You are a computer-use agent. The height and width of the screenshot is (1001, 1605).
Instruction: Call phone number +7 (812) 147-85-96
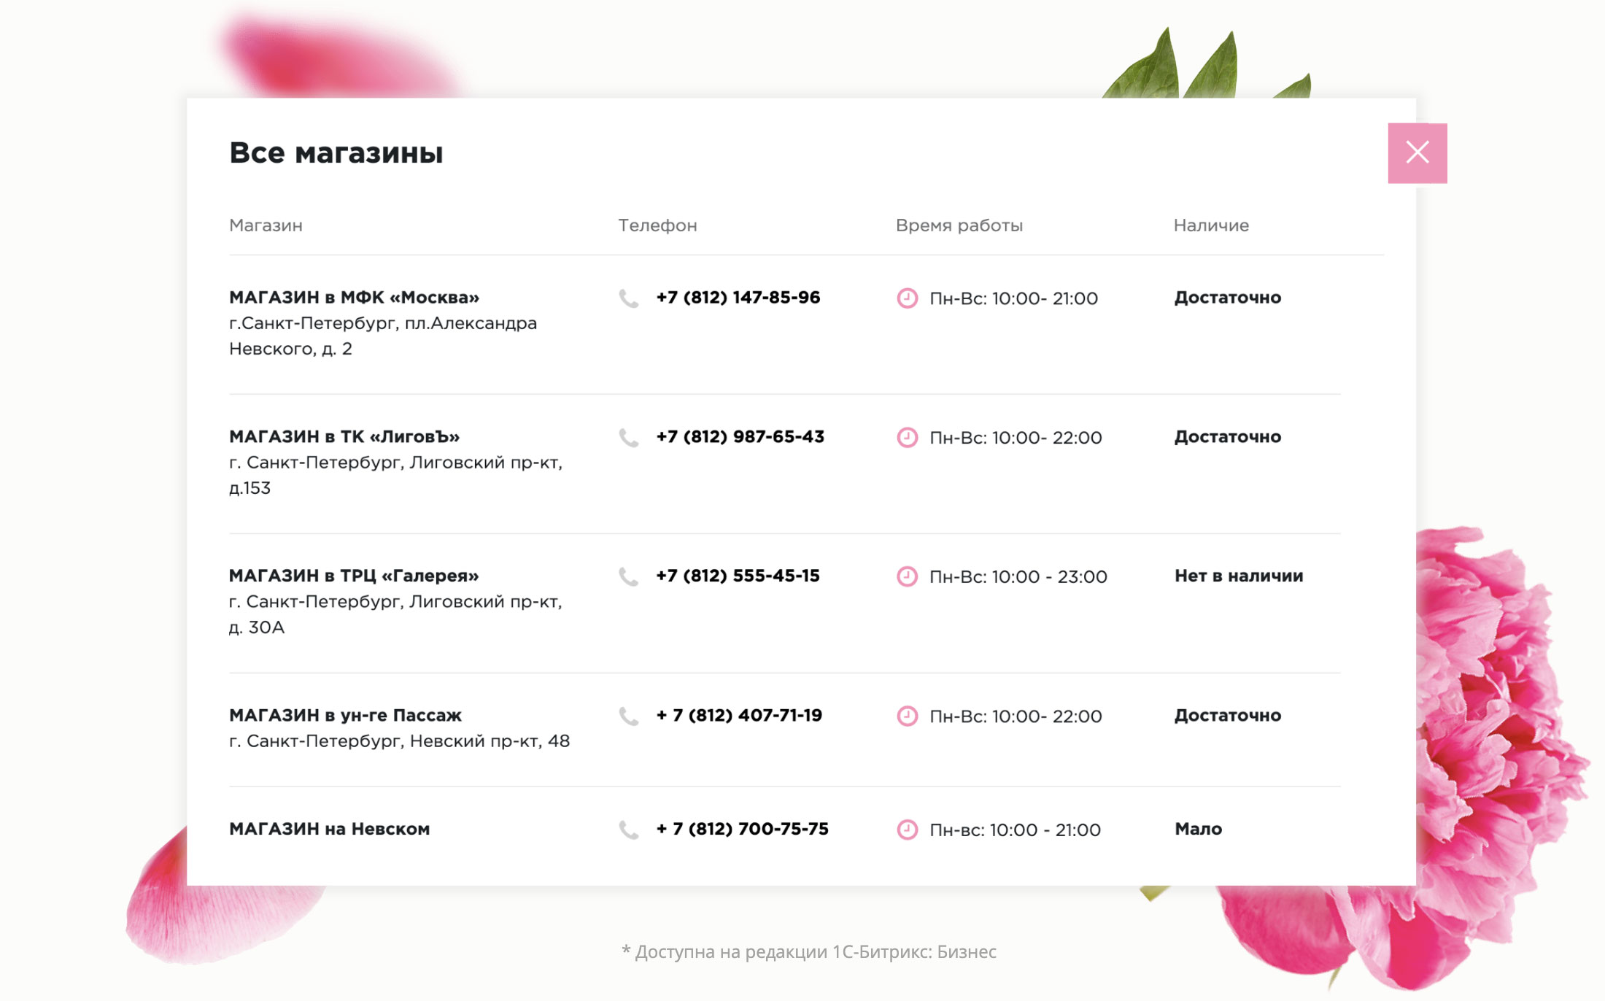coord(738,298)
